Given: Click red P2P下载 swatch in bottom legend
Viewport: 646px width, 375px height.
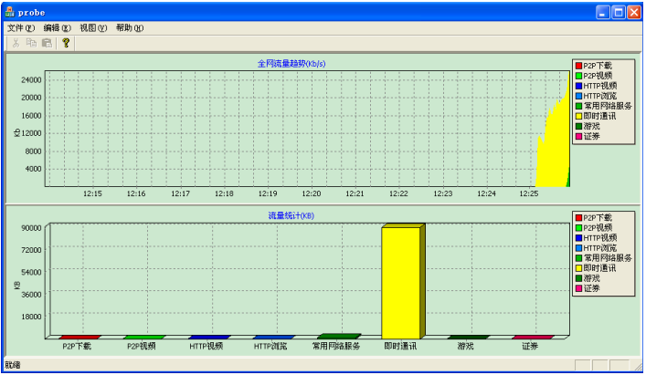Looking at the screenshot, I should tap(578, 218).
